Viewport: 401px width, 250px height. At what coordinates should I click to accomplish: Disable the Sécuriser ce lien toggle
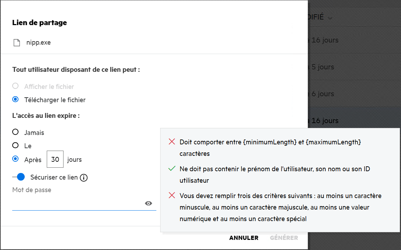click(19, 177)
